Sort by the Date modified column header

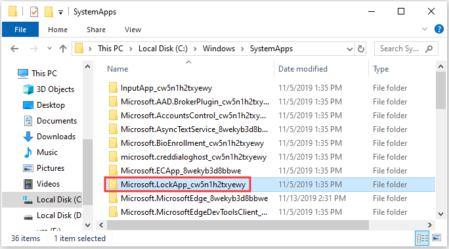point(303,69)
